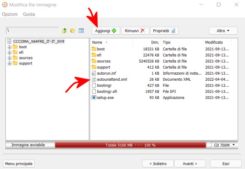
Task: Open the Opzioni menu
Action: [x=10, y=14]
